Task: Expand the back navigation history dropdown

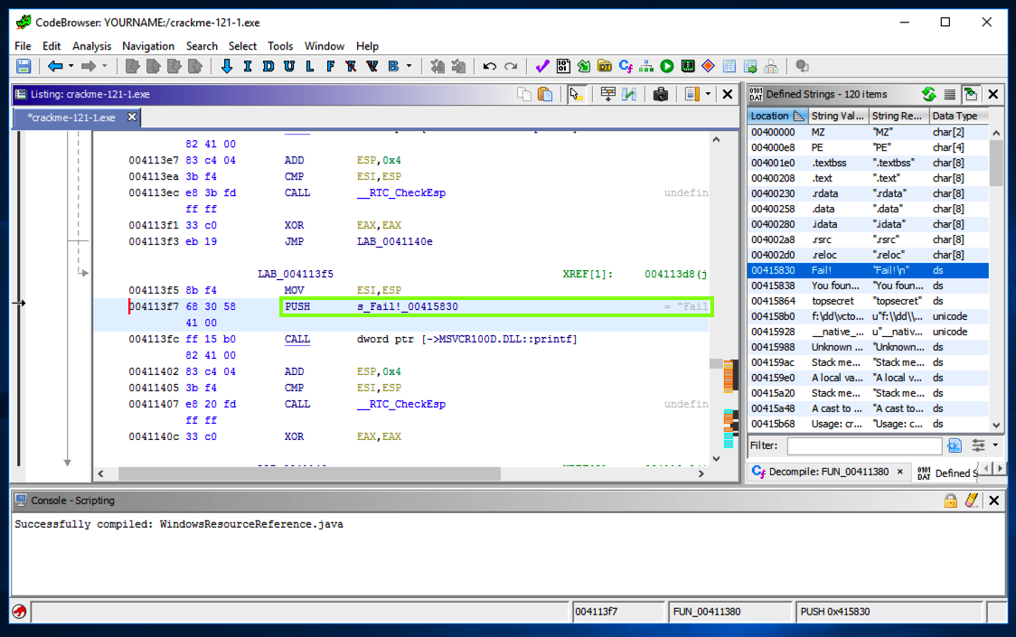Action: point(71,66)
